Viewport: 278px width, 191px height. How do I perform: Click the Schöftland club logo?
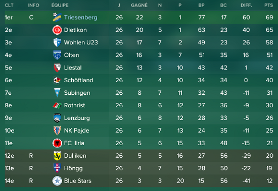(x=57, y=80)
